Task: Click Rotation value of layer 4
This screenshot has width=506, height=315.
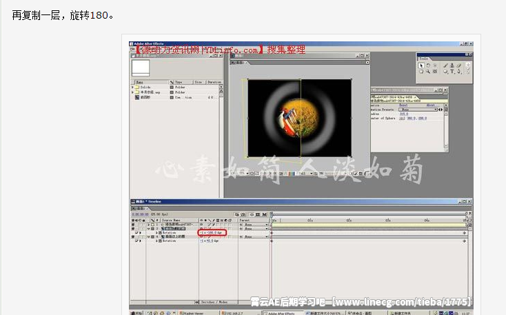Action: 209,241
